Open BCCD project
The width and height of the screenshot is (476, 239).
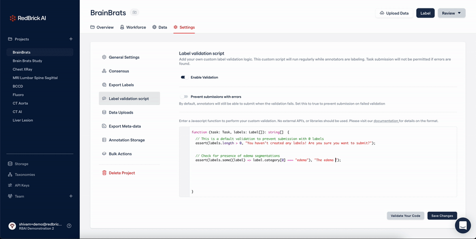(18, 86)
